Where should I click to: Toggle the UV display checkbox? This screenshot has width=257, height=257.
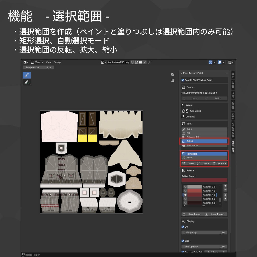[x=183, y=227]
